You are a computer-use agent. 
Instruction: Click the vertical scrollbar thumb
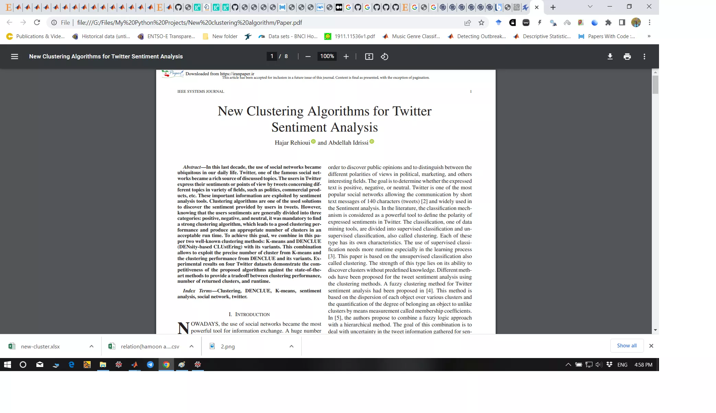coord(655,85)
